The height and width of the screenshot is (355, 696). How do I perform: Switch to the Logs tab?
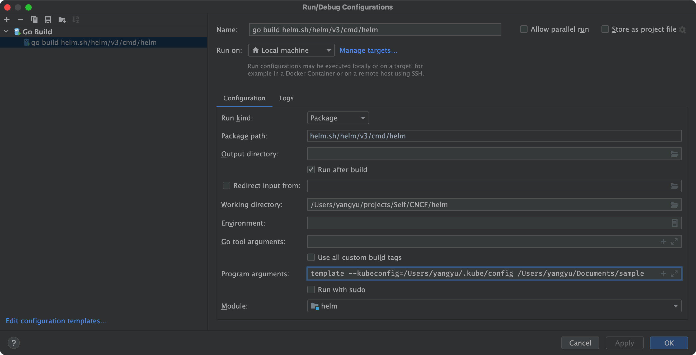(286, 98)
